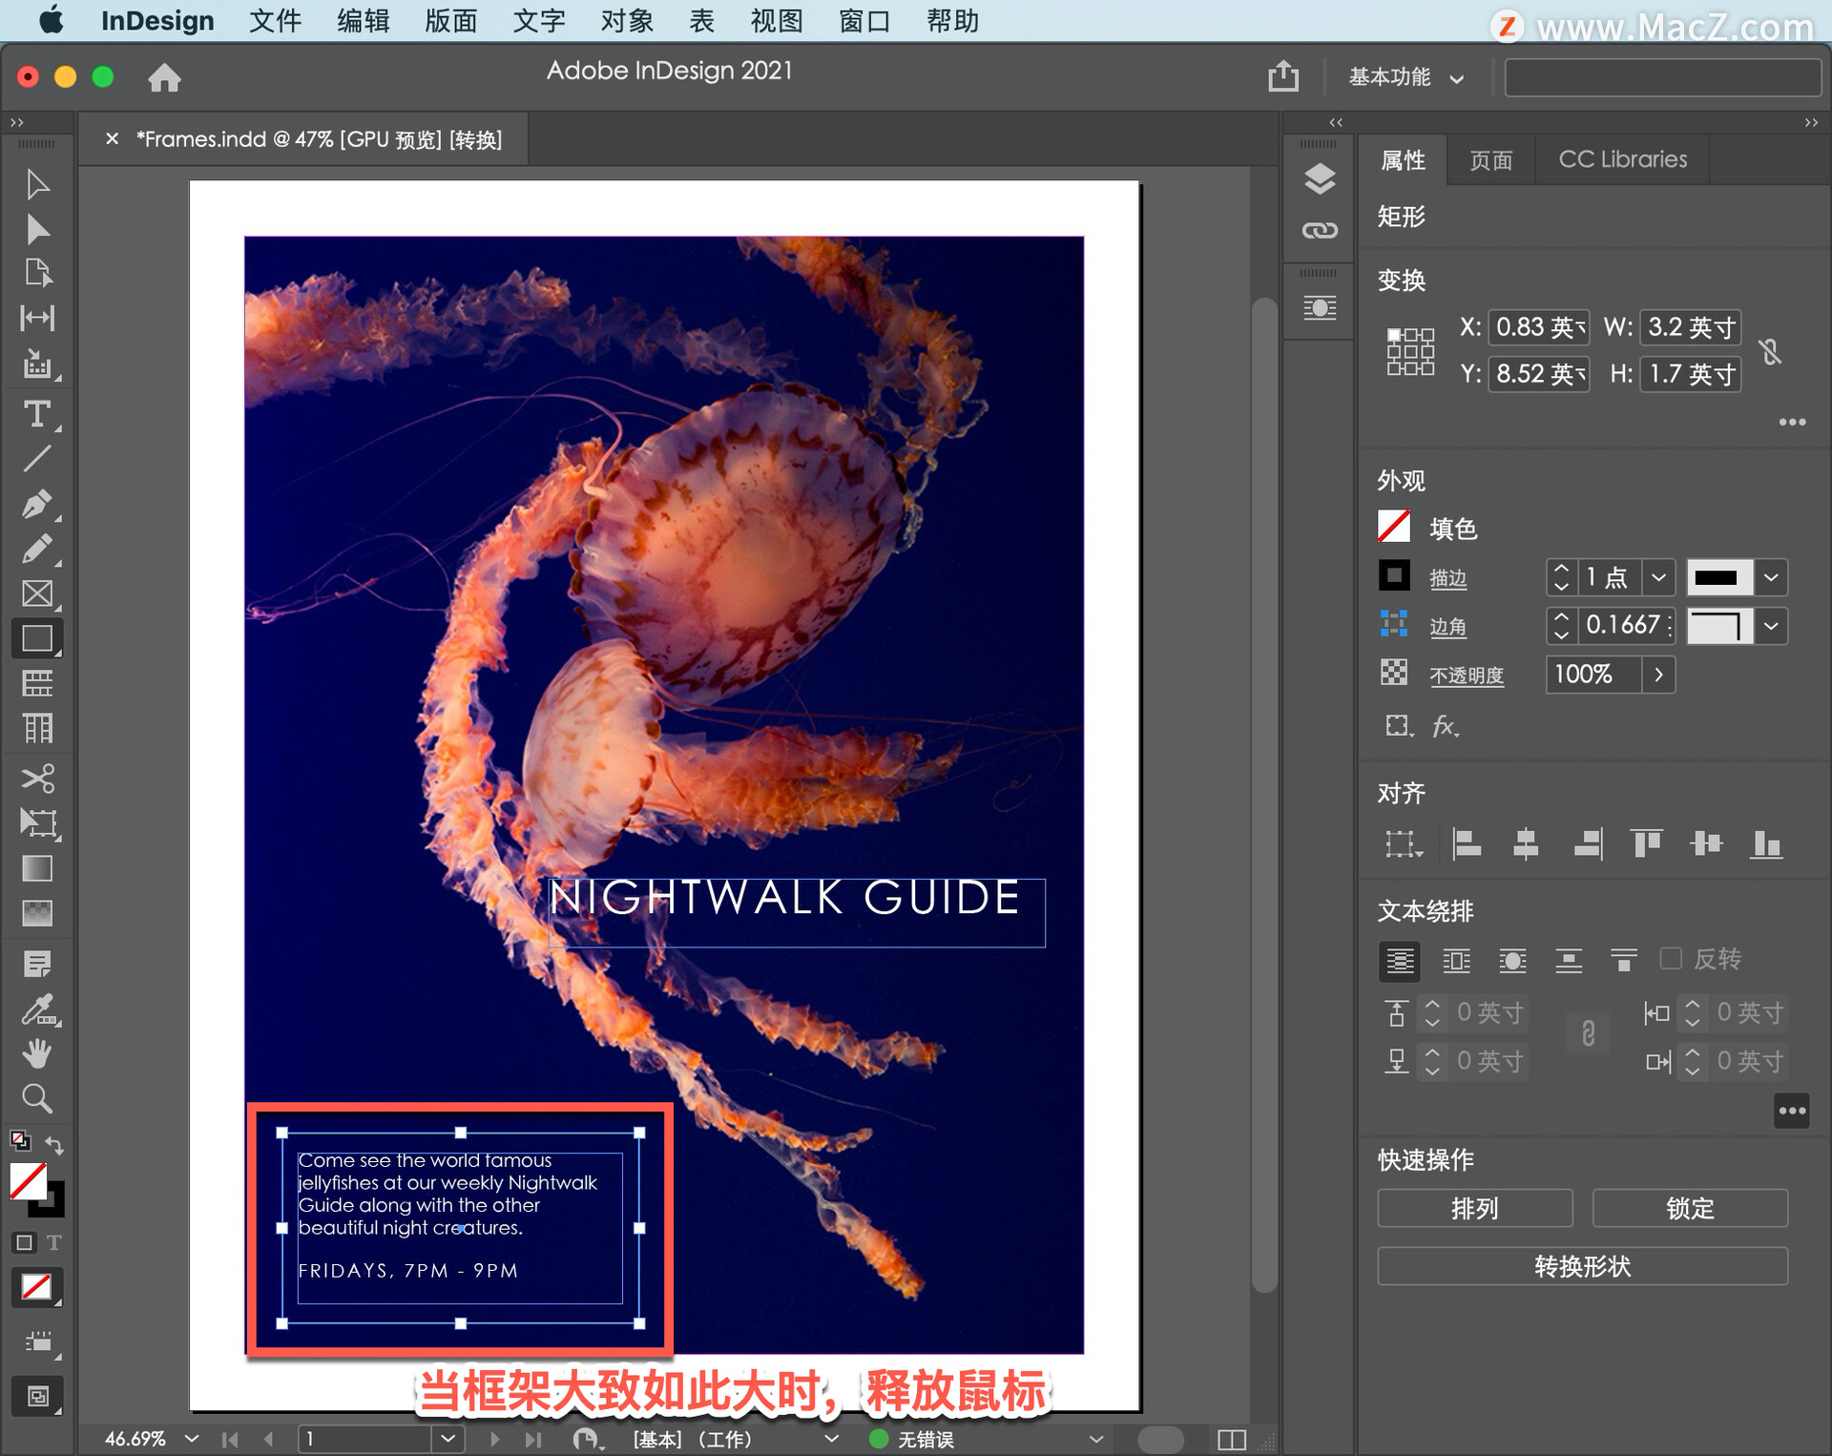Select the Pen tool
Image resolution: width=1832 pixels, height=1456 pixels.
[x=37, y=504]
